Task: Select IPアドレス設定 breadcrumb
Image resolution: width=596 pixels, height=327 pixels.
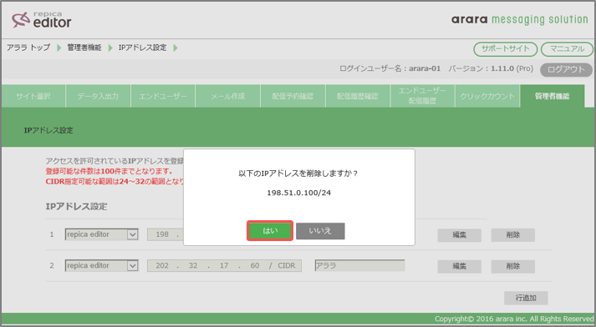Action: 143,48
